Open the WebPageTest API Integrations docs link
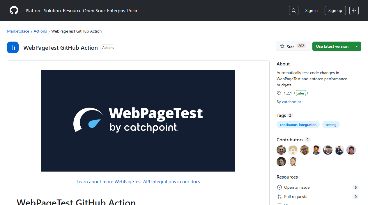This screenshot has width=368, height=205. tap(138, 181)
